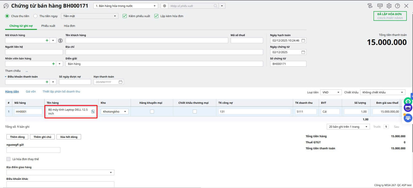Click green plus to add new customer
413x188 pixels.
coord(47,41)
